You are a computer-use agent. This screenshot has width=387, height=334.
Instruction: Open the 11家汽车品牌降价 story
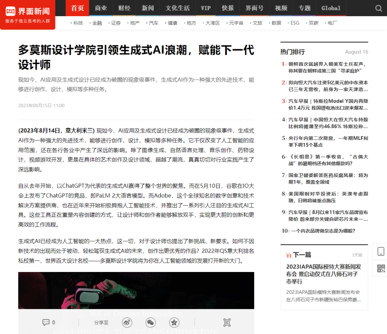pyautogui.click(x=328, y=215)
